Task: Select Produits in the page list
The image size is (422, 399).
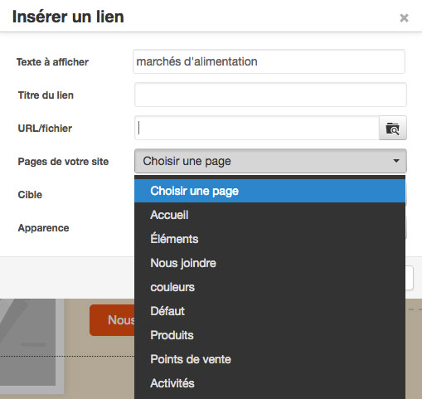Action: click(269, 335)
